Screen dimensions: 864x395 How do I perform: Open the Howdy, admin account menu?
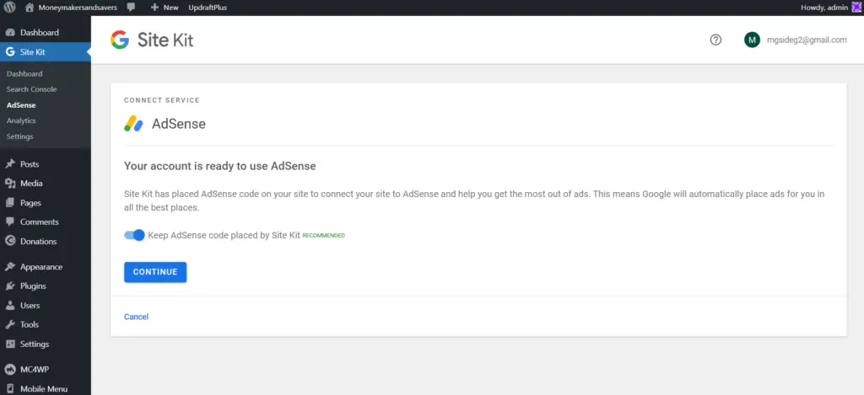click(825, 7)
